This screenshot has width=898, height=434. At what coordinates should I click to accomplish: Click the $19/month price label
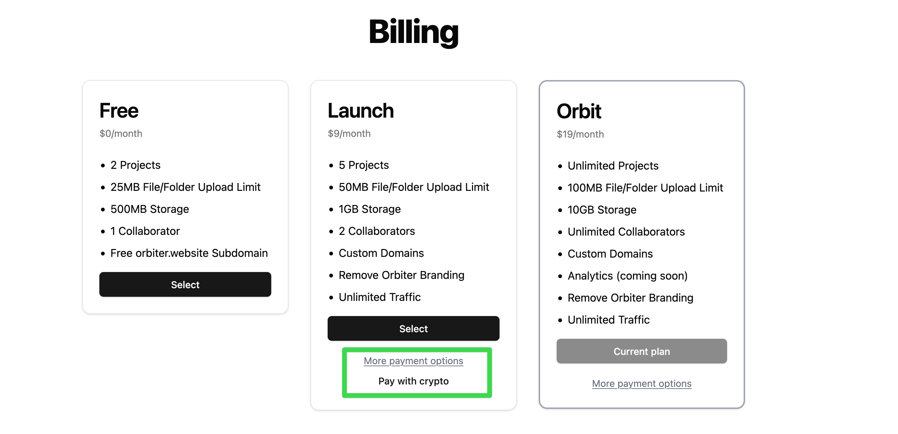click(x=580, y=134)
